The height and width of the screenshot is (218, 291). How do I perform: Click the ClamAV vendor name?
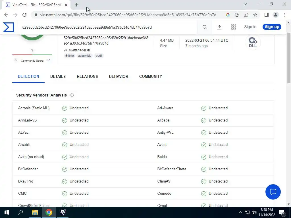click(x=164, y=181)
